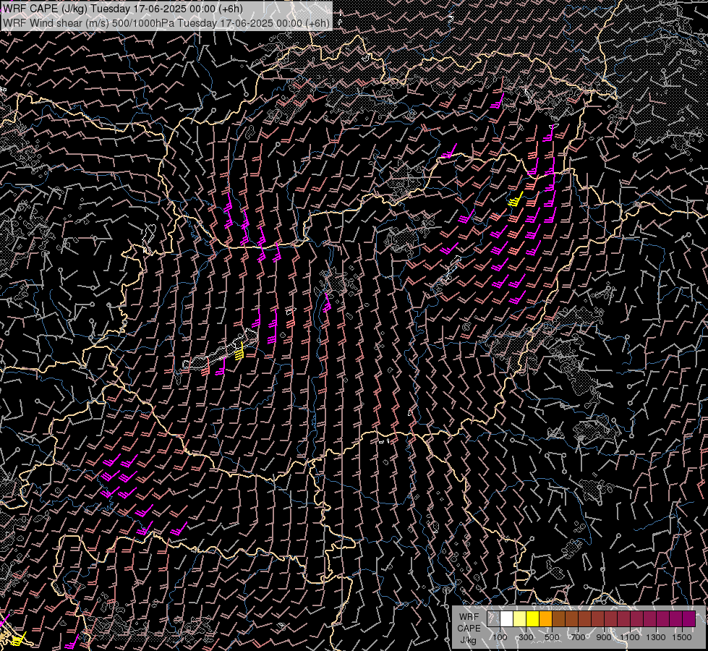
Task: Click the legend value '1500'
Action: click(x=682, y=637)
